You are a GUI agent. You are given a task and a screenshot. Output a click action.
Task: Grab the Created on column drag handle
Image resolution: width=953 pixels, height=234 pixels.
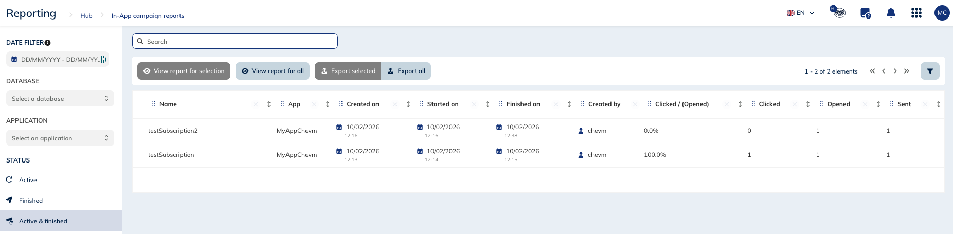point(341,104)
